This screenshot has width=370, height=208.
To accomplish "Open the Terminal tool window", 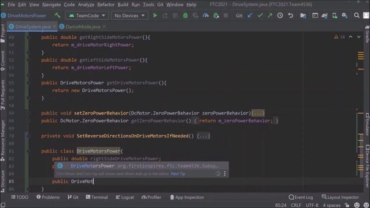I will (97, 197).
